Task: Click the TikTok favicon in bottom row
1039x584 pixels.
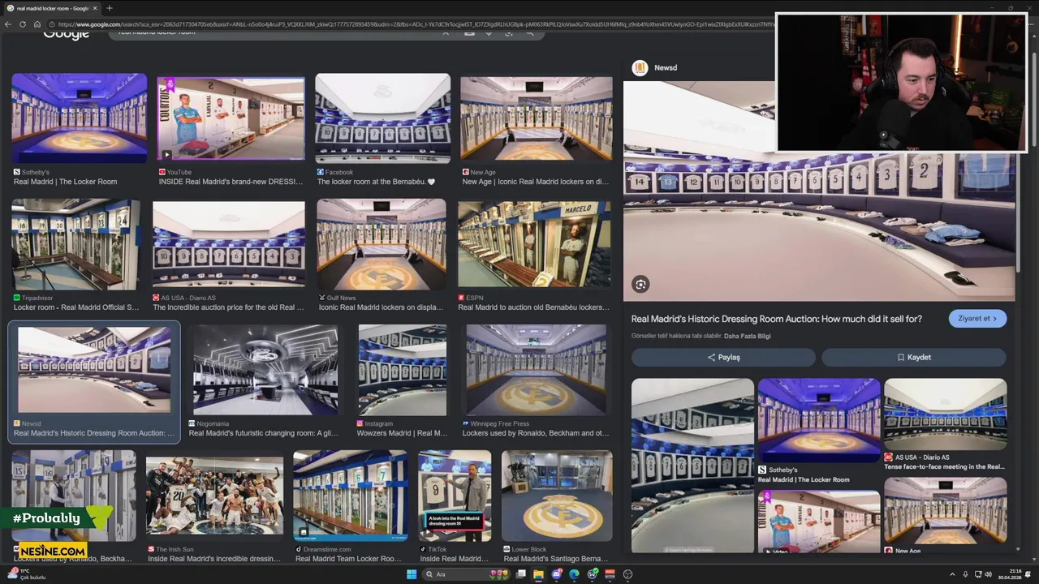Action: [x=424, y=549]
